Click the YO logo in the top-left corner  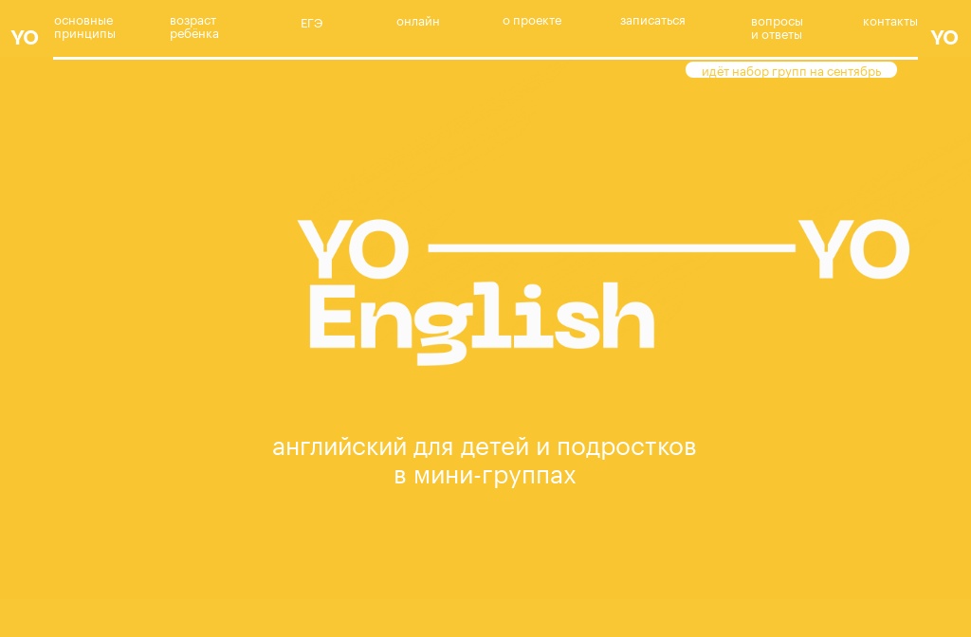tap(24, 37)
